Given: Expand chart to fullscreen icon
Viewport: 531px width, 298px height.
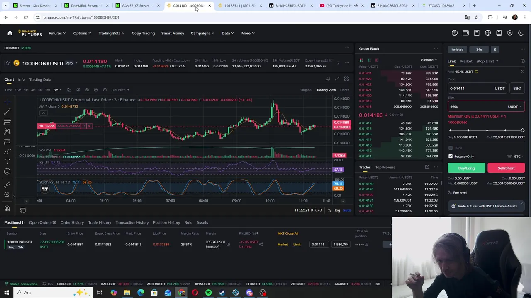Looking at the screenshot, I should point(337,79).
